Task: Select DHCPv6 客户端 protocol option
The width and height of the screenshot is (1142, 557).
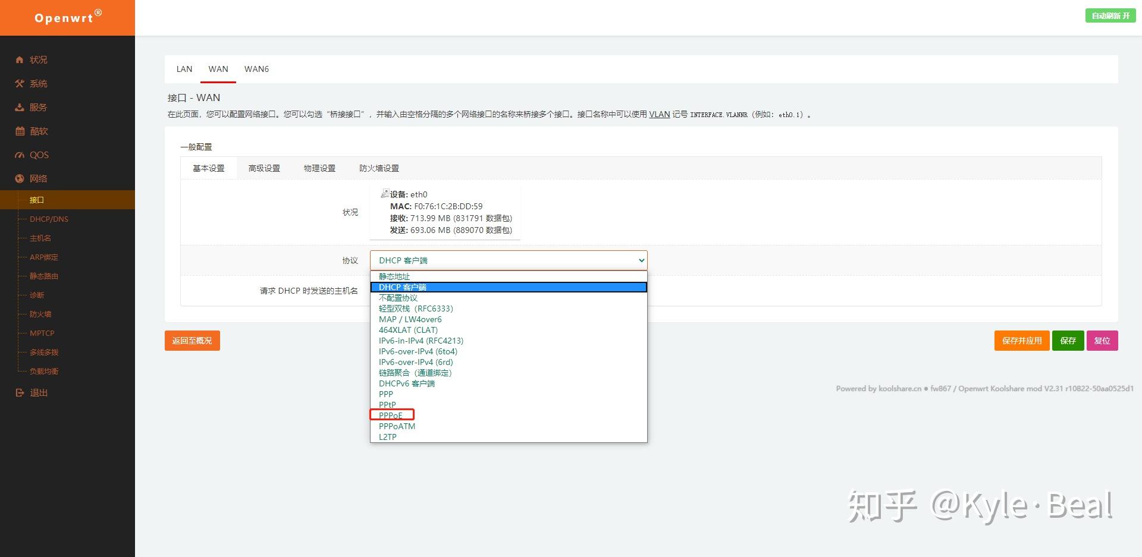Action: (x=407, y=383)
